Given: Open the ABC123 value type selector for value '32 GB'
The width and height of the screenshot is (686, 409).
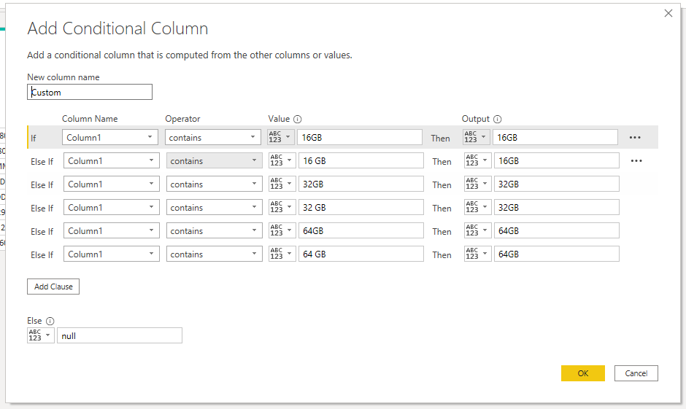Looking at the screenshot, I should click(282, 207).
